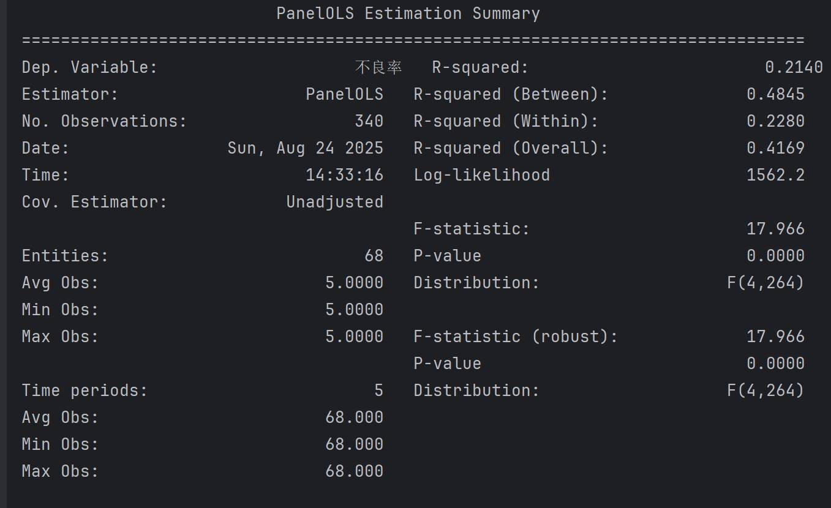Click the Estimator label
The height and width of the screenshot is (508, 831).
tap(70, 94)
